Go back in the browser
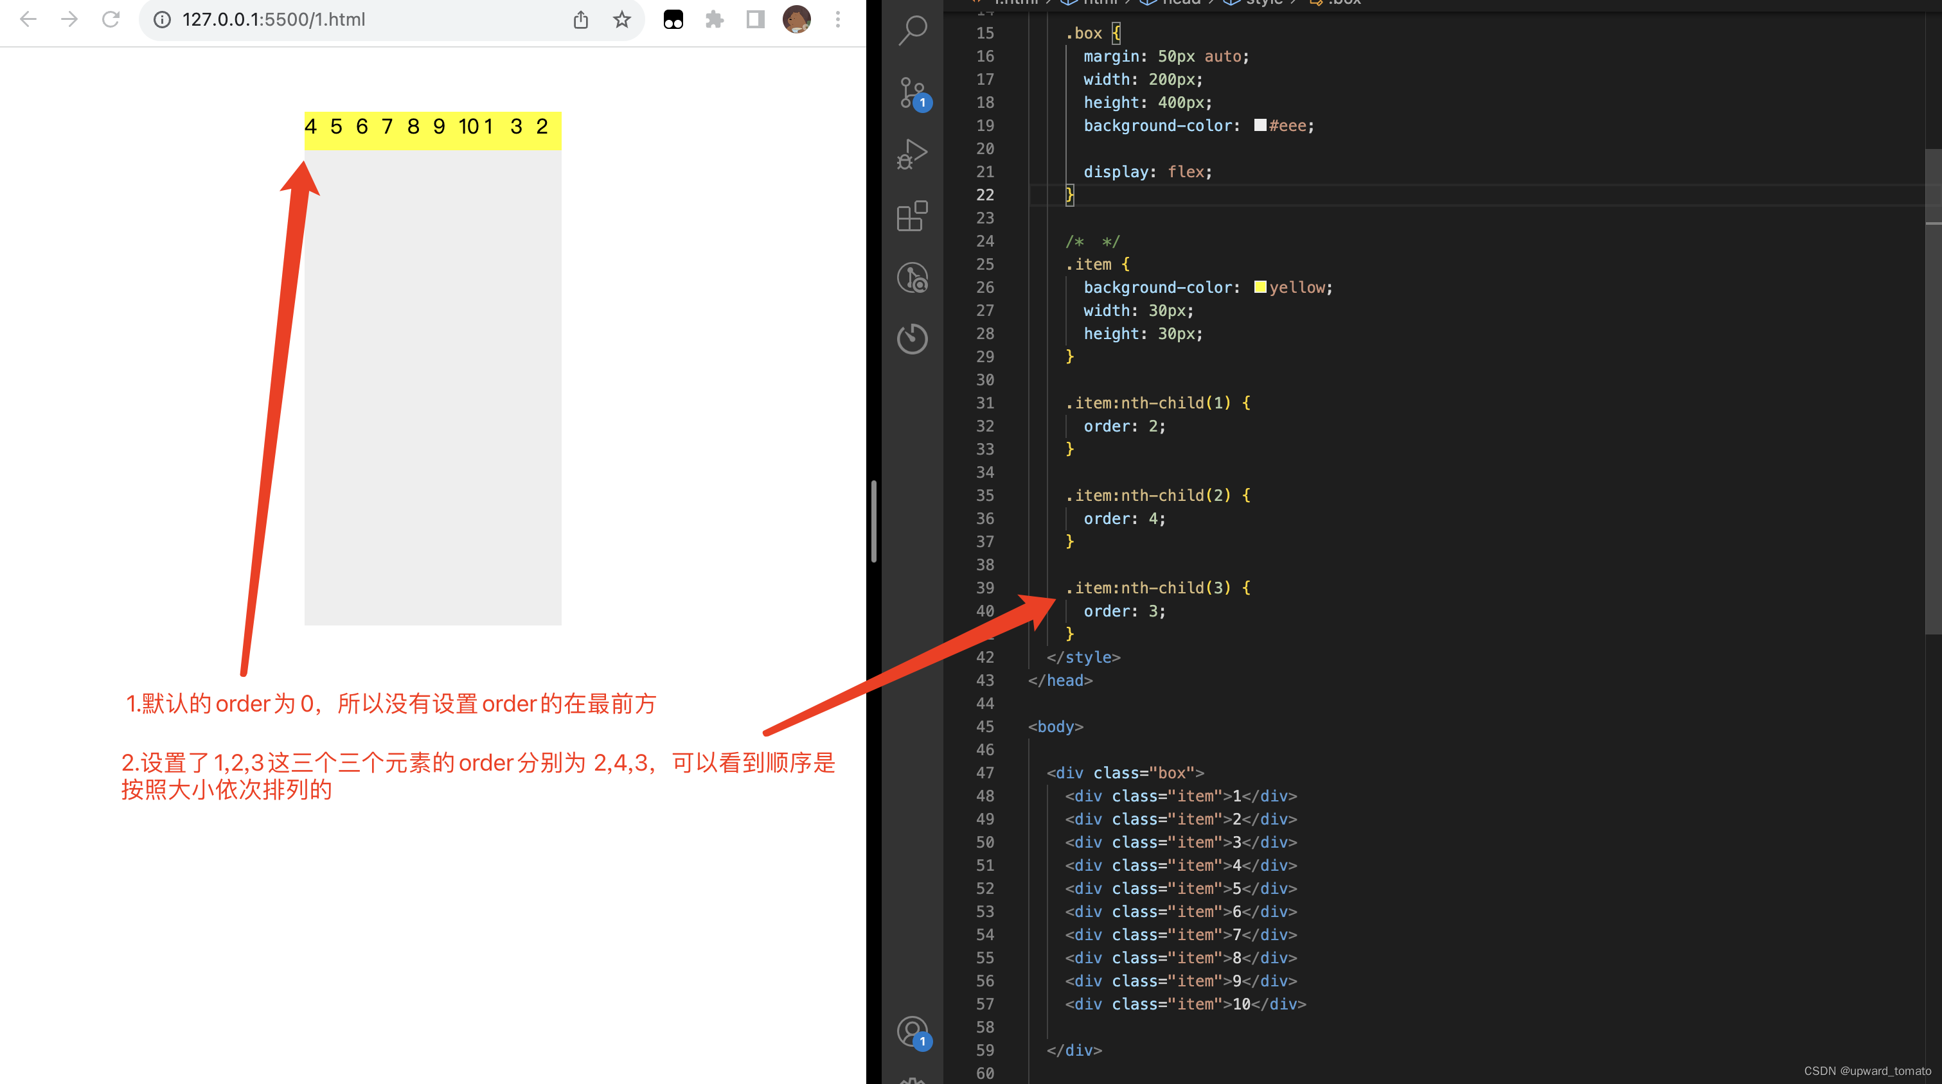 (x=28, y=19)
